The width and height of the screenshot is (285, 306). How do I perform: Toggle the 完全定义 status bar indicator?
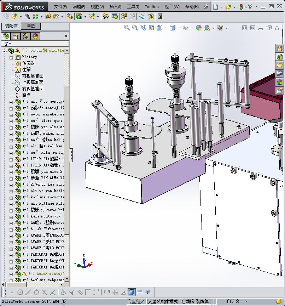tap(136, 301)
